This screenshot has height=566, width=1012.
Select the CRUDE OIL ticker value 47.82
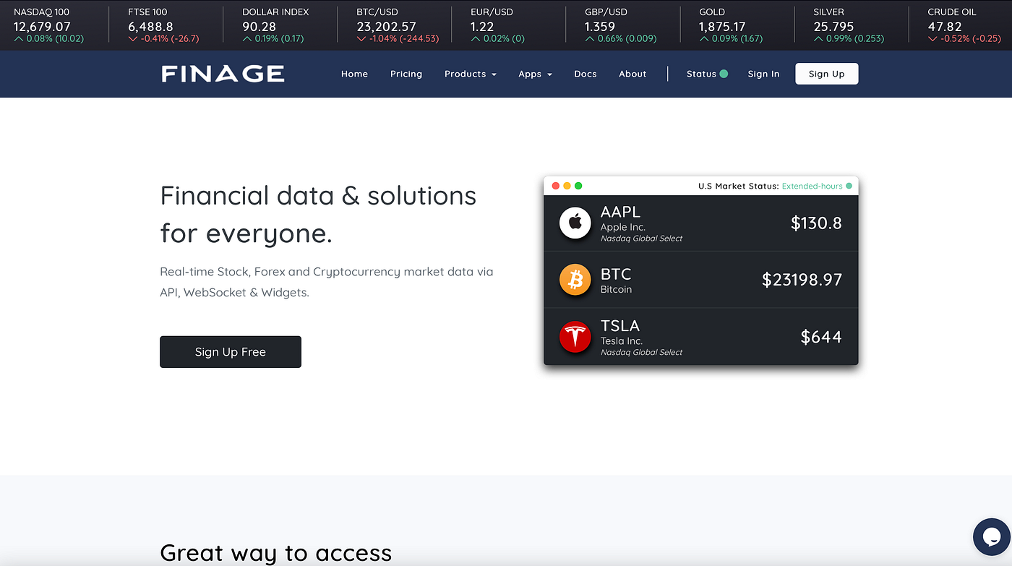click(945, 27)
